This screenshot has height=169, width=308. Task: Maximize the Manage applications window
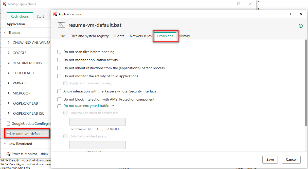coord(239,4)
